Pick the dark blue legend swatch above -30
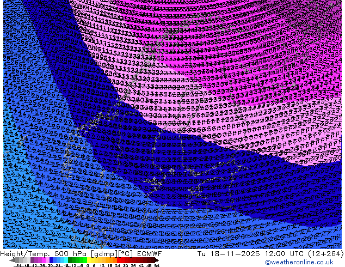Screen dimensions: 345x267 (x=51, y=260)
